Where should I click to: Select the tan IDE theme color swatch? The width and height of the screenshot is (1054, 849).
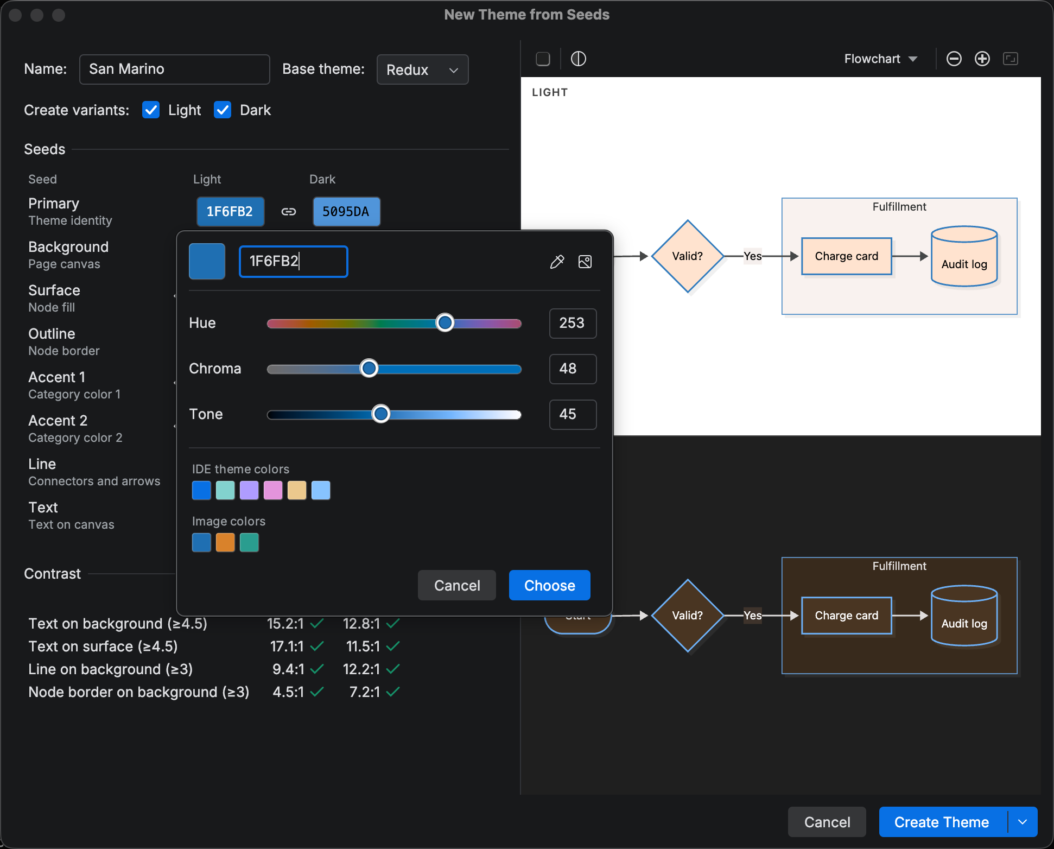297,490
